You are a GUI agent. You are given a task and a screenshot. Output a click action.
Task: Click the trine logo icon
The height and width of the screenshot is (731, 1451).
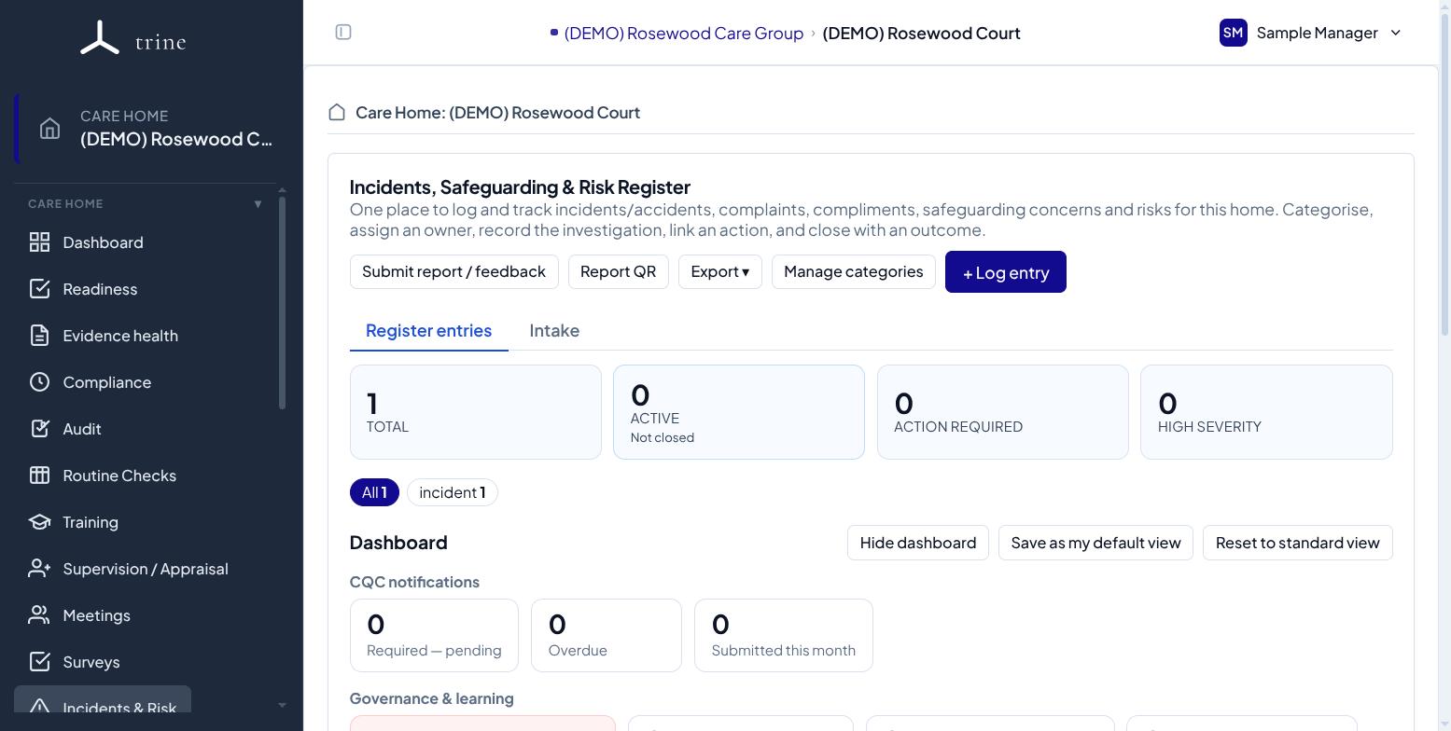[x=100, y=38]
